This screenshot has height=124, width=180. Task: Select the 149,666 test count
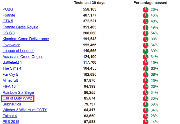click(x=90, y=51)
